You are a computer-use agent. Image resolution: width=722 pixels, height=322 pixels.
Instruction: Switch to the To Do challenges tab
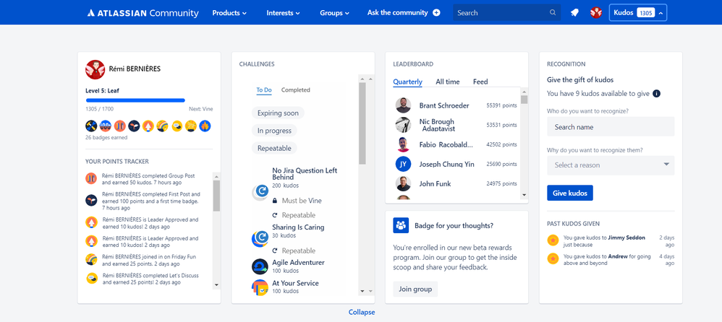[264, 90]
